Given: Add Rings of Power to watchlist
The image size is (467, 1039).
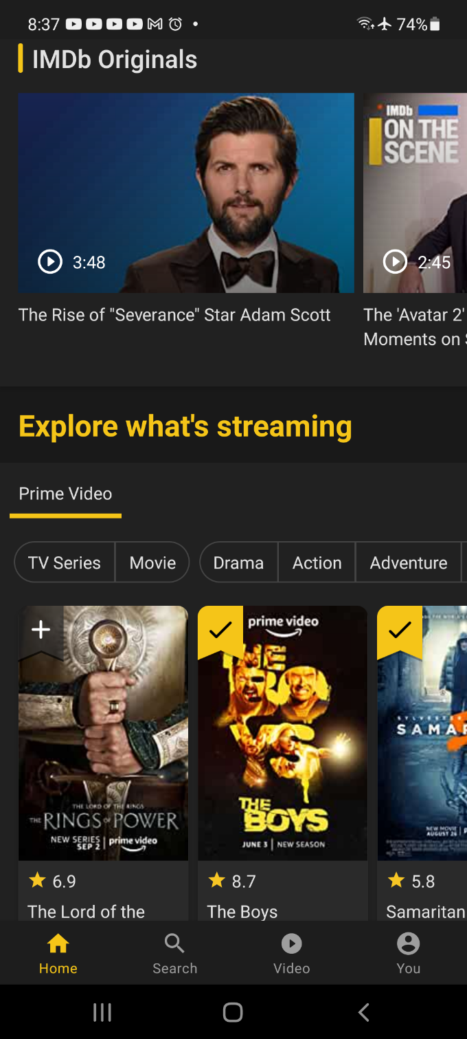Looking at the screenshot, I should (x=41, y=630).
